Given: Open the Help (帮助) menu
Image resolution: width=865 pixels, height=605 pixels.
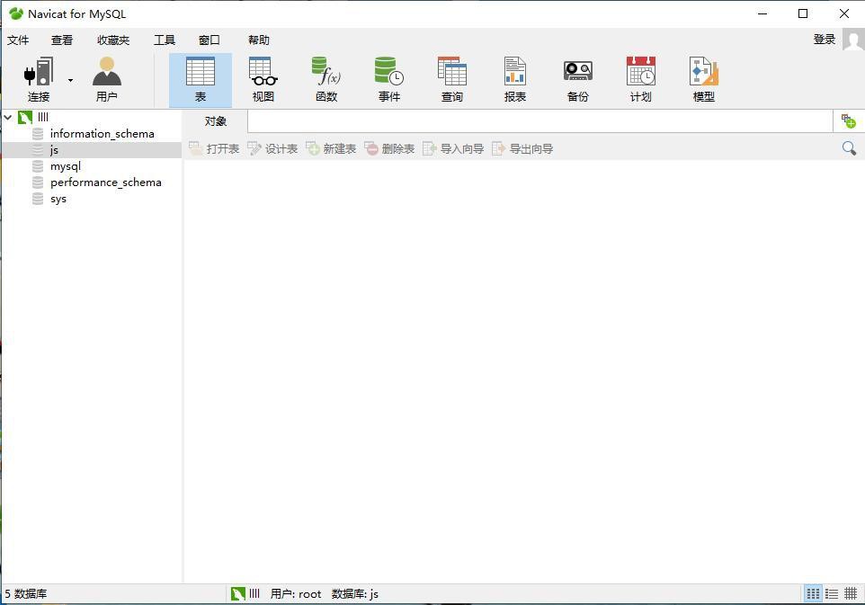Looking at the screenshot, I should point(259,40).
